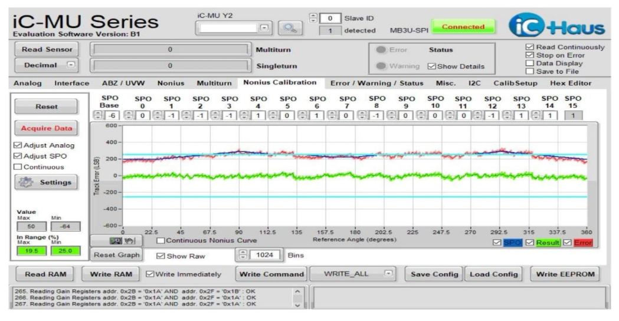Click the SPO Base stepper arrows

[x=97, y=115]
